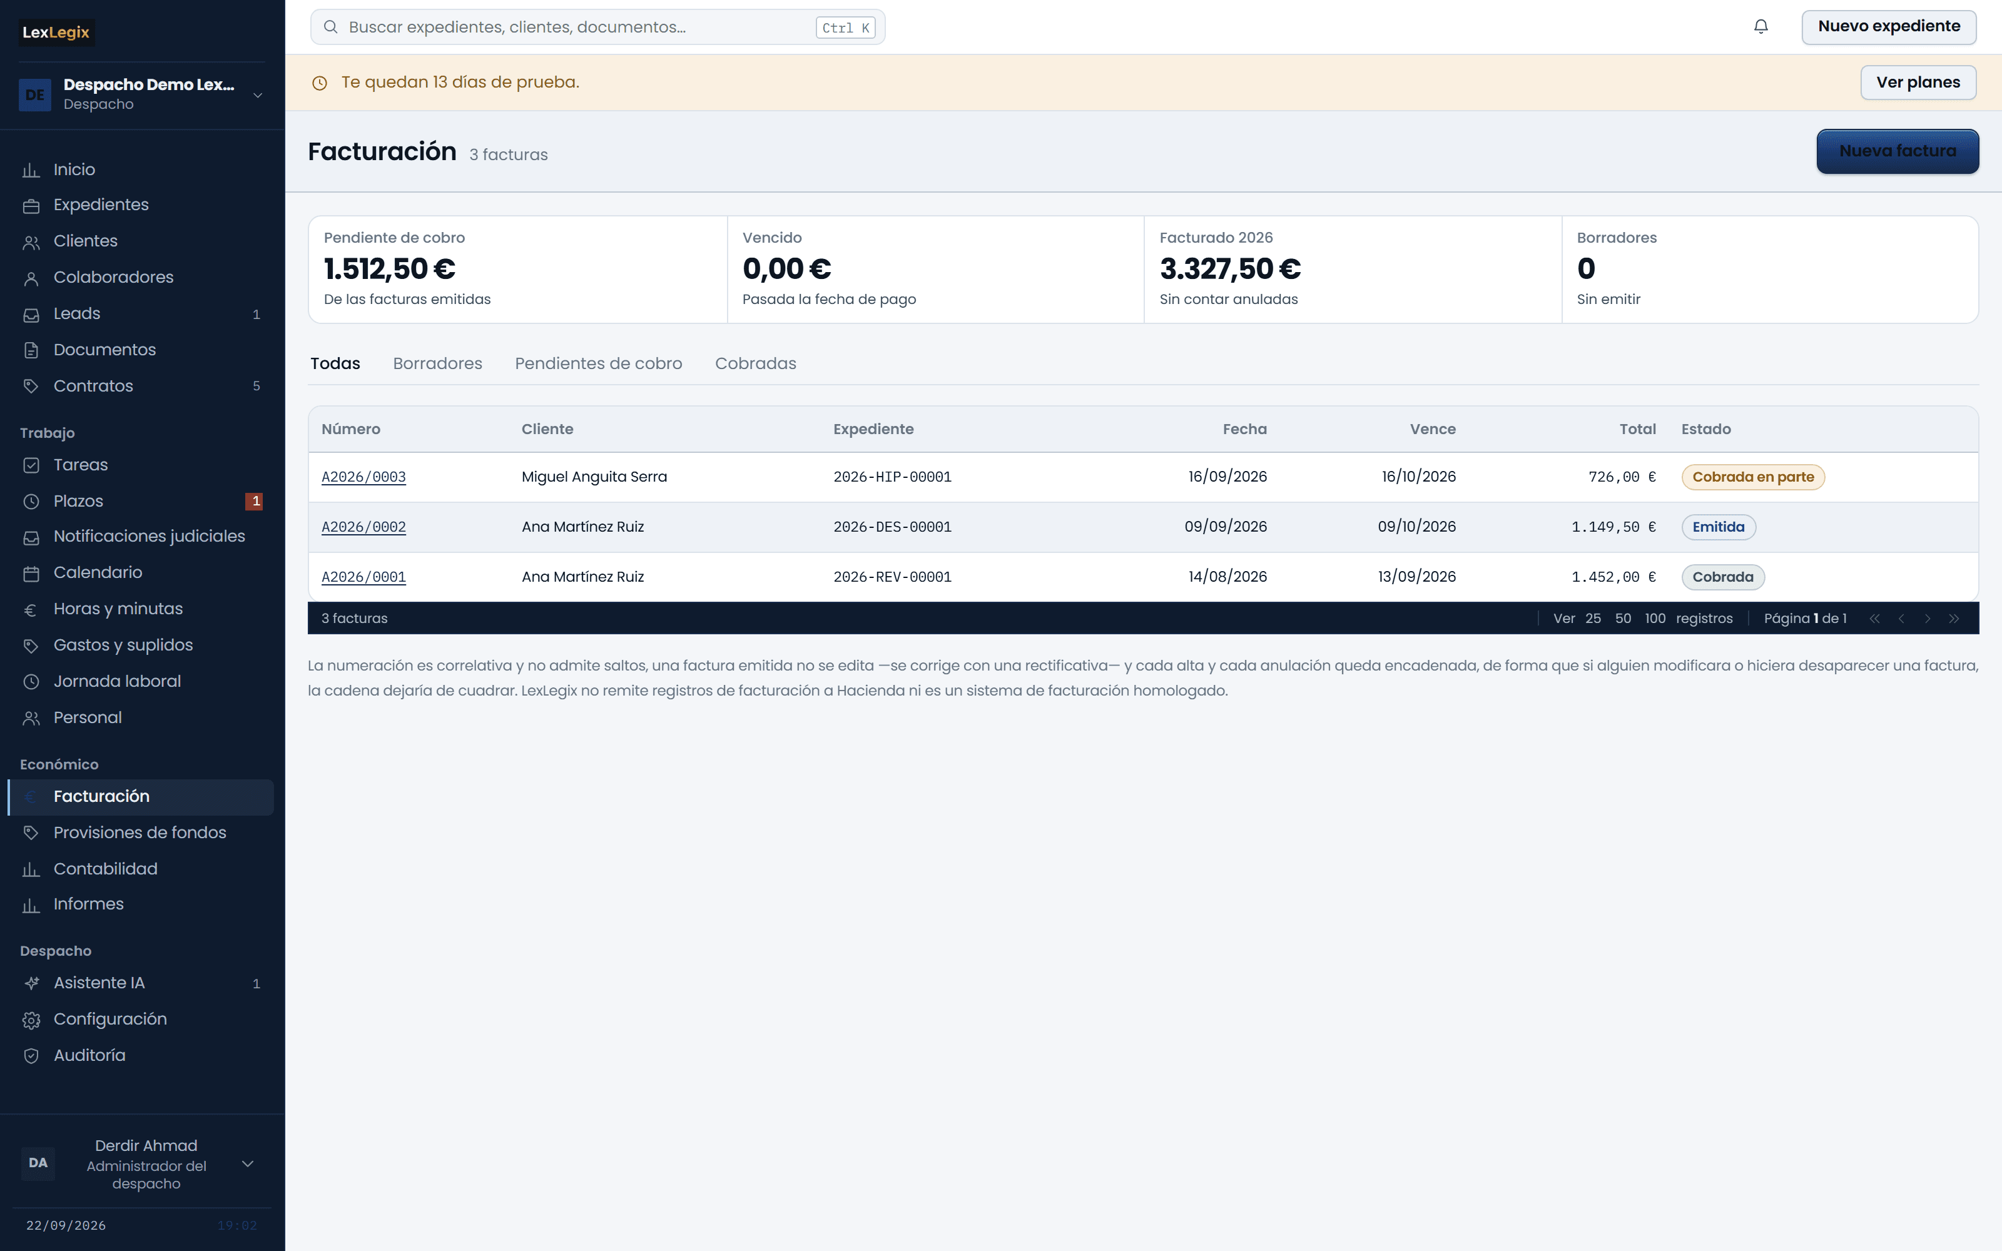
Task: Click the search magnifier icon
Action: pos(330,26)
